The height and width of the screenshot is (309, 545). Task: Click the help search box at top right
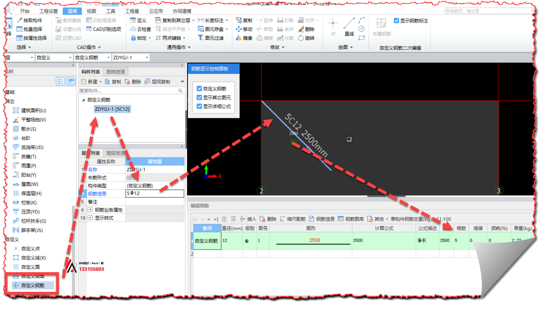(489, 11)
